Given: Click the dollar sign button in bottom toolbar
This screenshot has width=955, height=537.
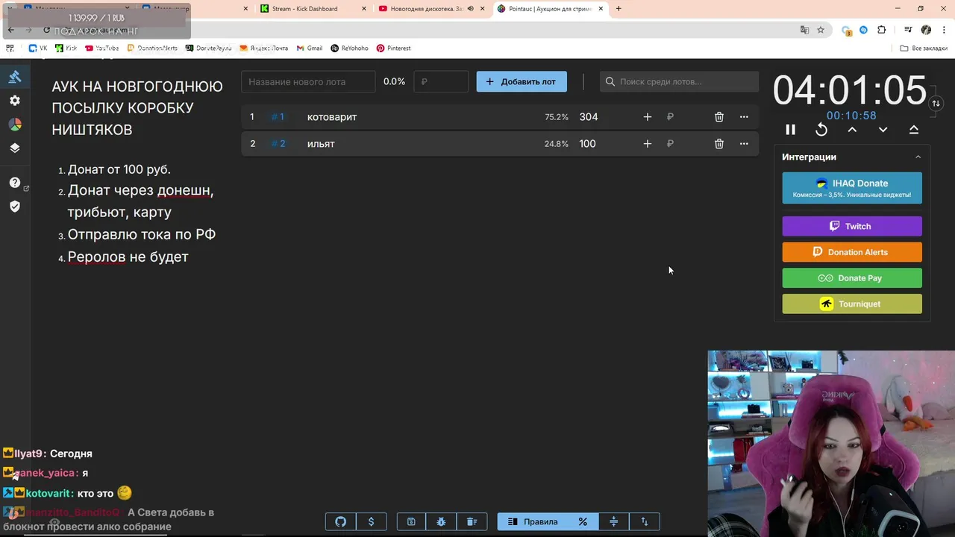Looking at the screenshot, I should click(x=372, y=522).
